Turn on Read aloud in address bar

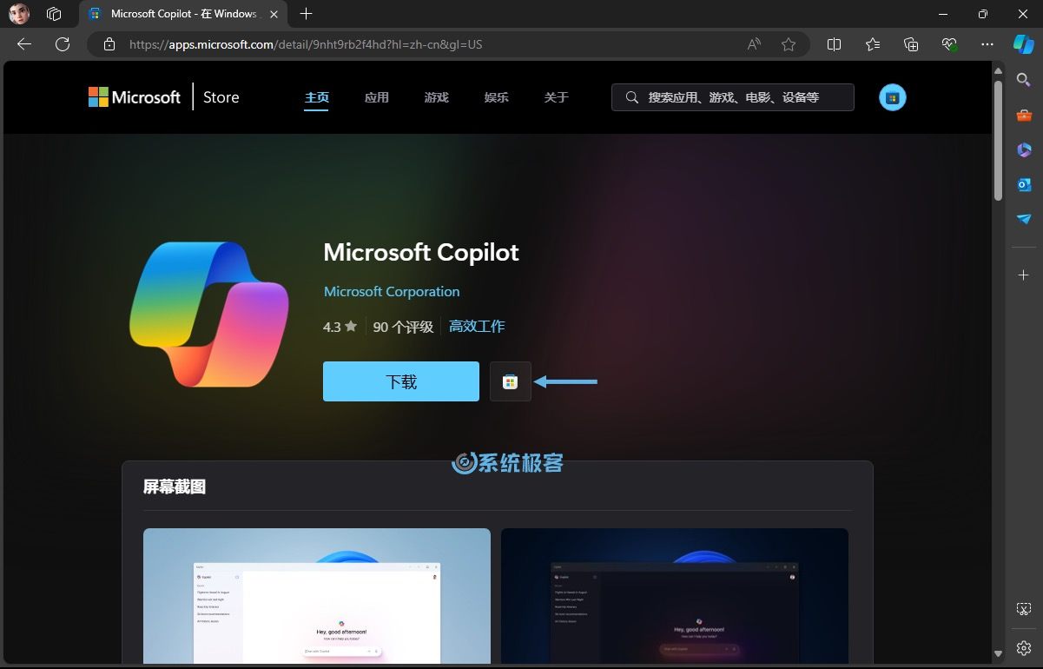pyautogui.click(x=754, y=44)
